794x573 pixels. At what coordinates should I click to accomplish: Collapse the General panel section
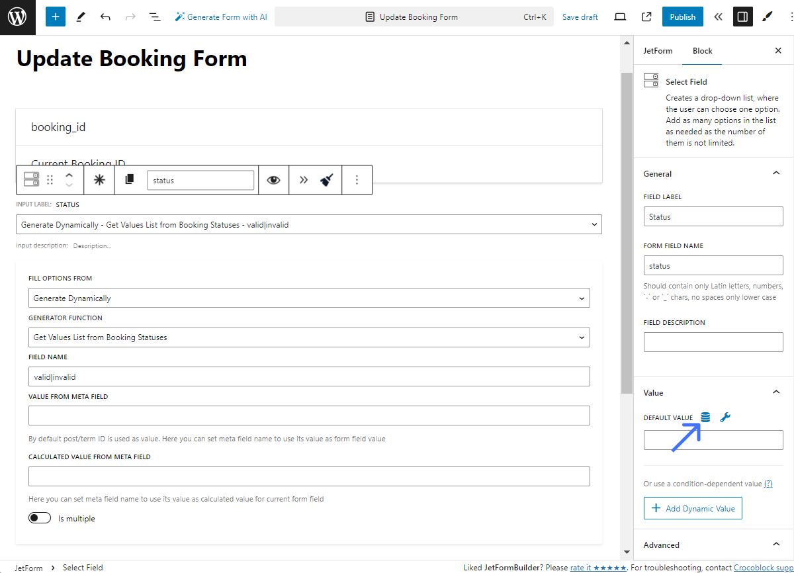coord(776,173)
